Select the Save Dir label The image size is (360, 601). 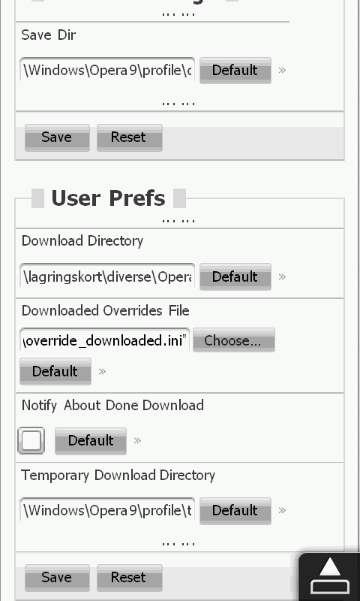[49, 35]
